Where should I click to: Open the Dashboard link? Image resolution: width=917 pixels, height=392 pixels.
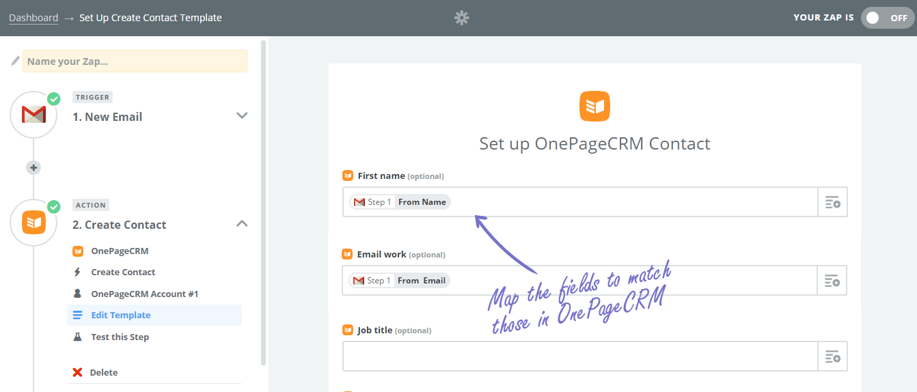click(33, 18)
